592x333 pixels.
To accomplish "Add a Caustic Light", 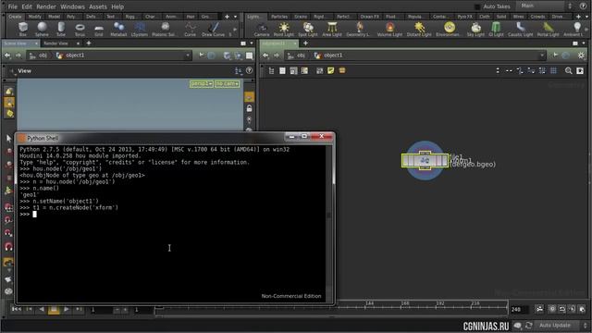I will click(520, 29).
